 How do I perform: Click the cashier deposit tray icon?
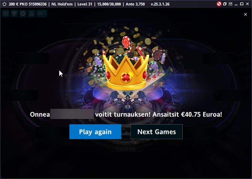coord(31,14)
